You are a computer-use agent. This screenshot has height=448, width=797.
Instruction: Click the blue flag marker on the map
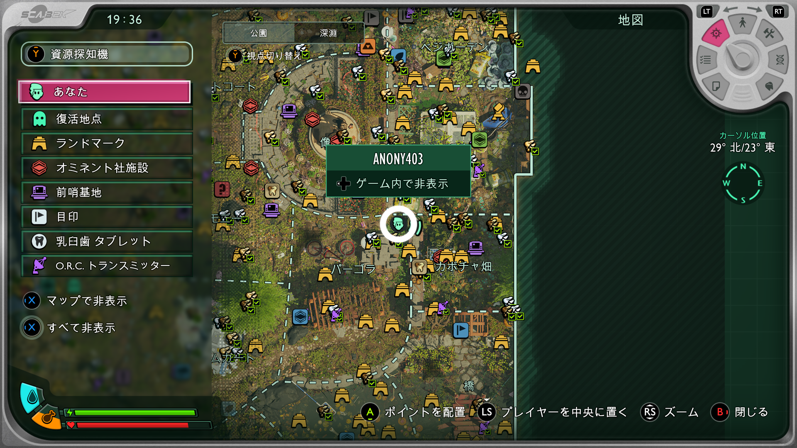[461, 330]
